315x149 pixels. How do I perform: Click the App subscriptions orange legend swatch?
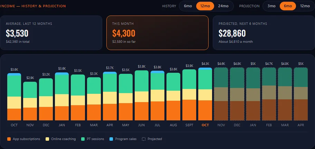point(9,139)
